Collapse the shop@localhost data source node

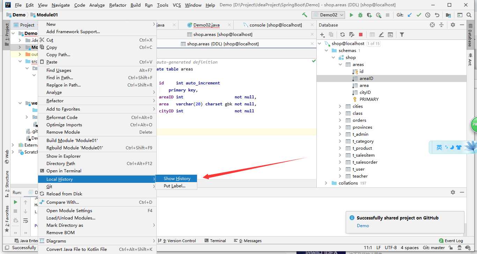coord(319,44)
